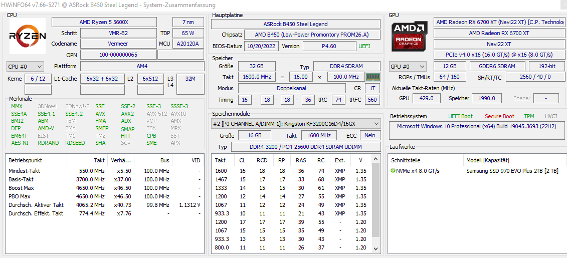Viewport: 567px width, 258px height.
Task: Click the tRFC value 560 field
Action: coord(372,100)
